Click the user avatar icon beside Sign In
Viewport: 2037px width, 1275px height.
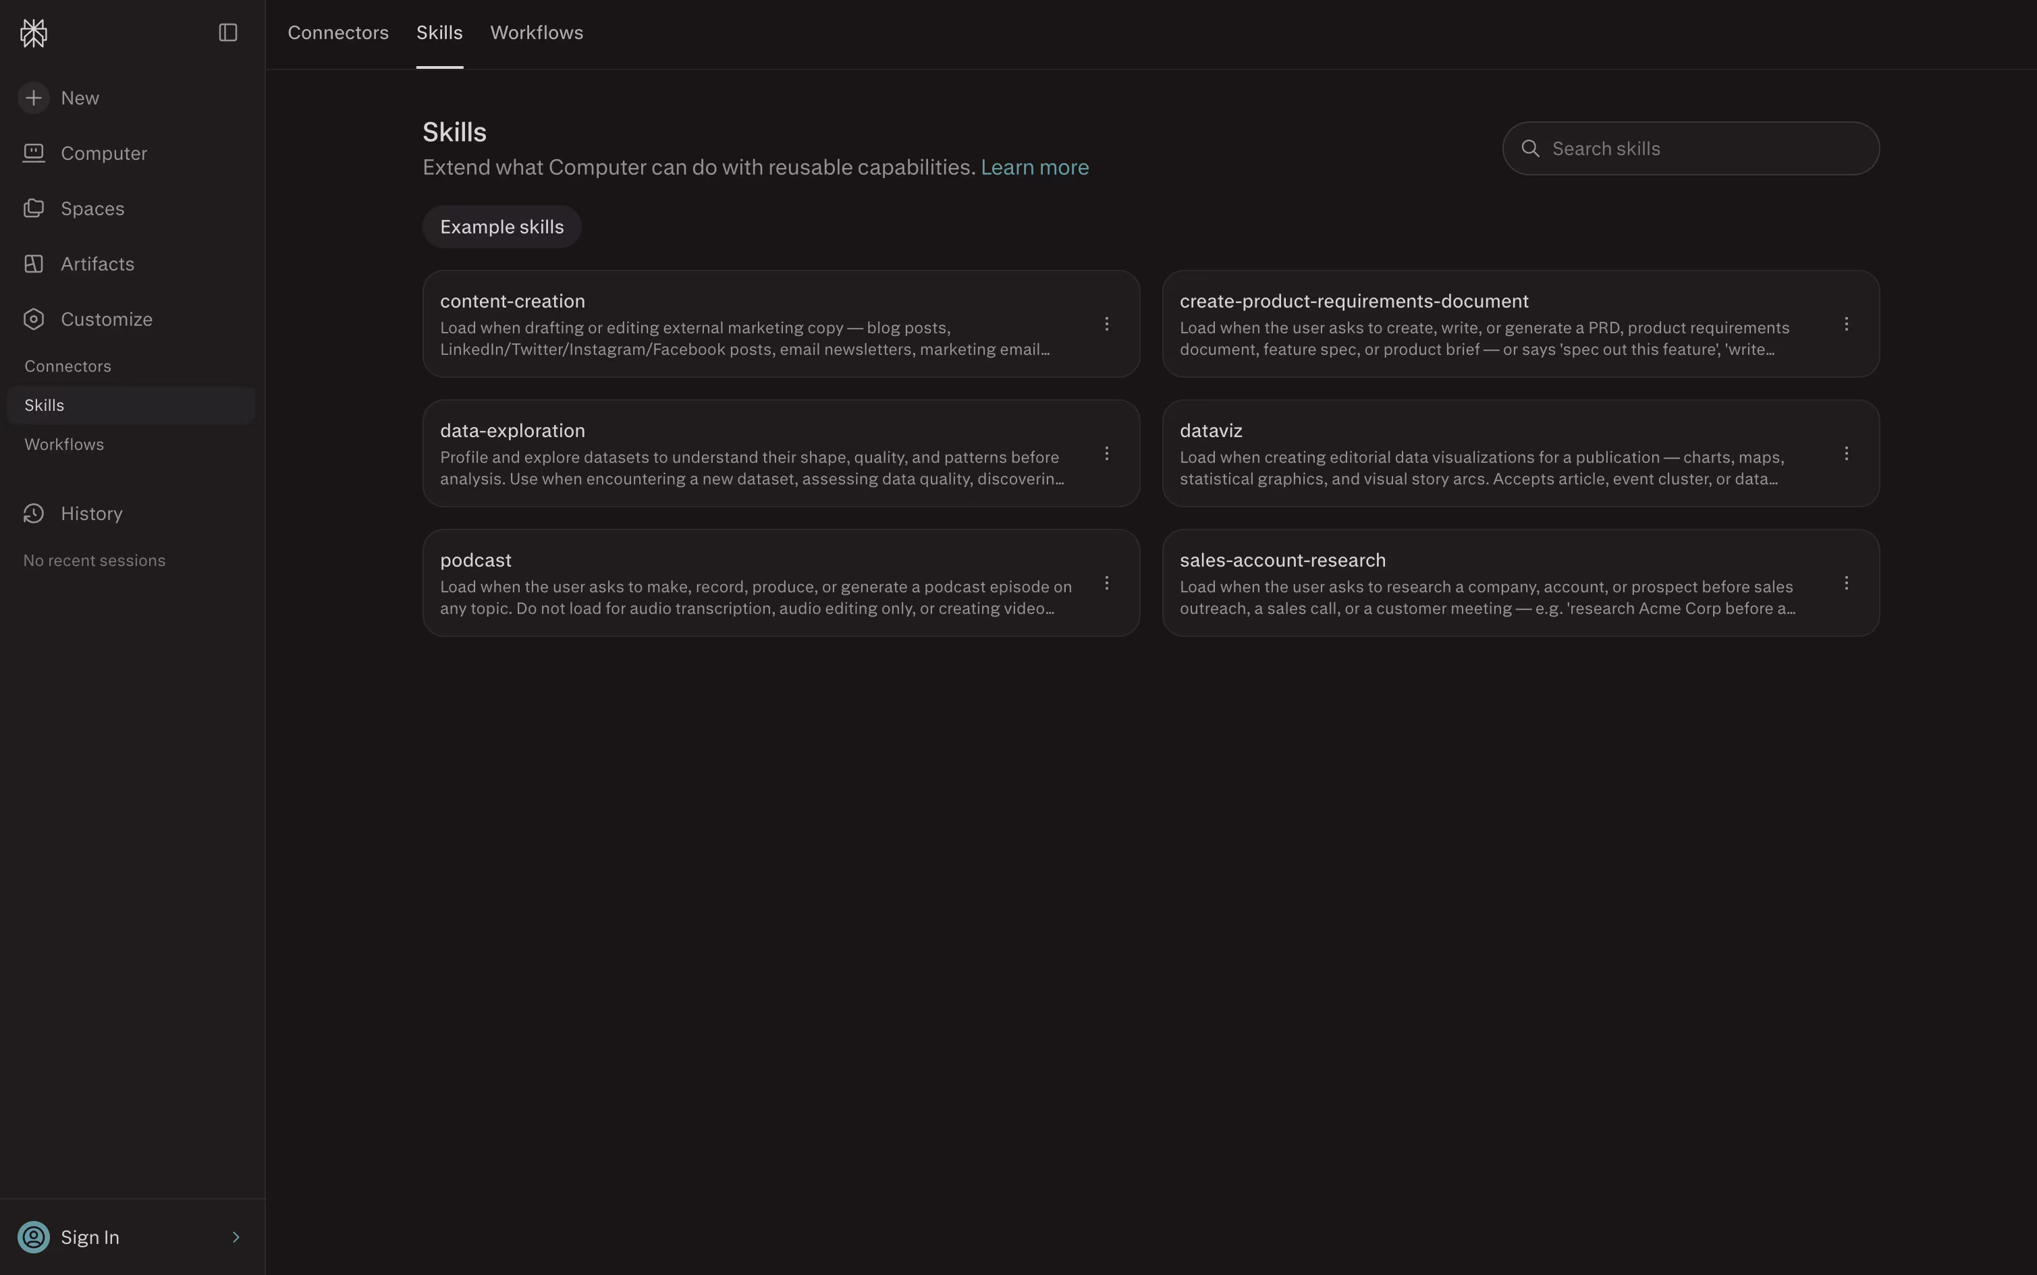pos(34,1237)
